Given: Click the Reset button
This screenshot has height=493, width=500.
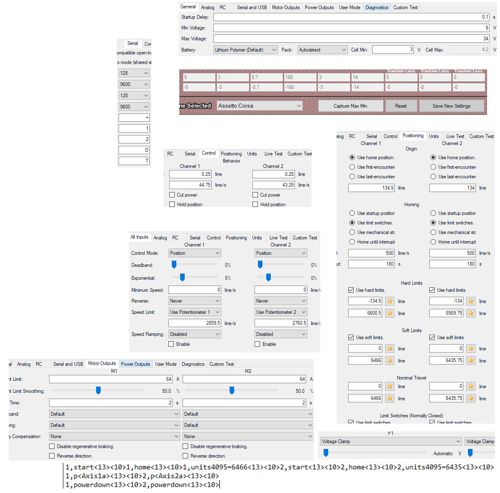Looking at the screenshot, I should (x=401, y=106).
